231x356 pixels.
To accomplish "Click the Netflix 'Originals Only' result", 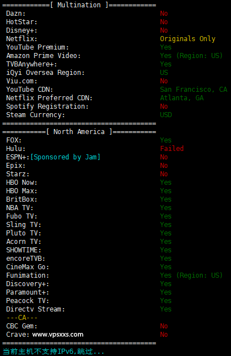I will pyautogui.click(x=188, y=39).
